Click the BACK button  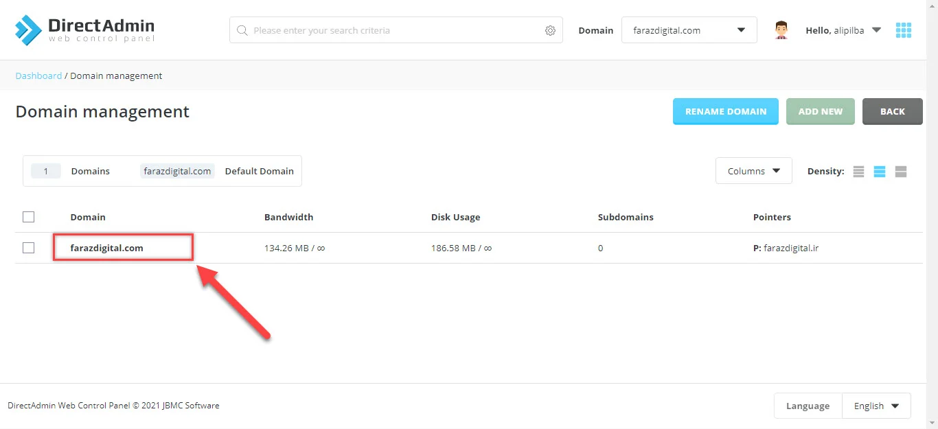click(x=892, y=111)
